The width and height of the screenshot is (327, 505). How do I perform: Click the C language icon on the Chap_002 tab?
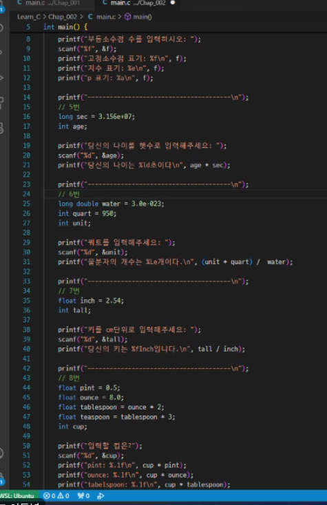click(x=105, y=3)
